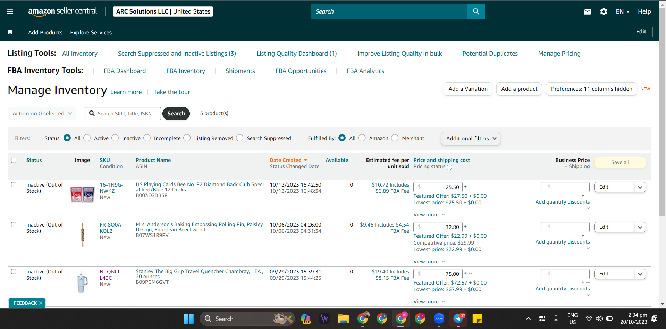666x329 pixels.
Task: Click the Search SKU, Title, ISBN field
Action: (x=123, y=114)
